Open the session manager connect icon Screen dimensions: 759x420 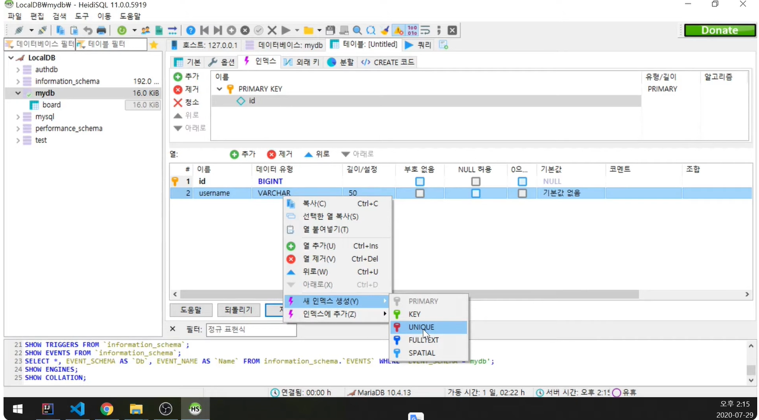click(19, 30)
